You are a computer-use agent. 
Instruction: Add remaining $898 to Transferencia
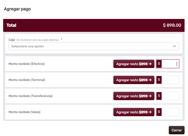134,96
